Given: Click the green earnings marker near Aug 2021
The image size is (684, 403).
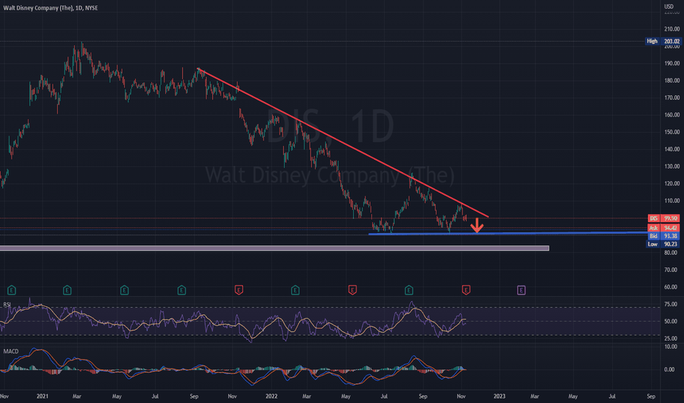Looking at the screenshot, I should 181,289.
